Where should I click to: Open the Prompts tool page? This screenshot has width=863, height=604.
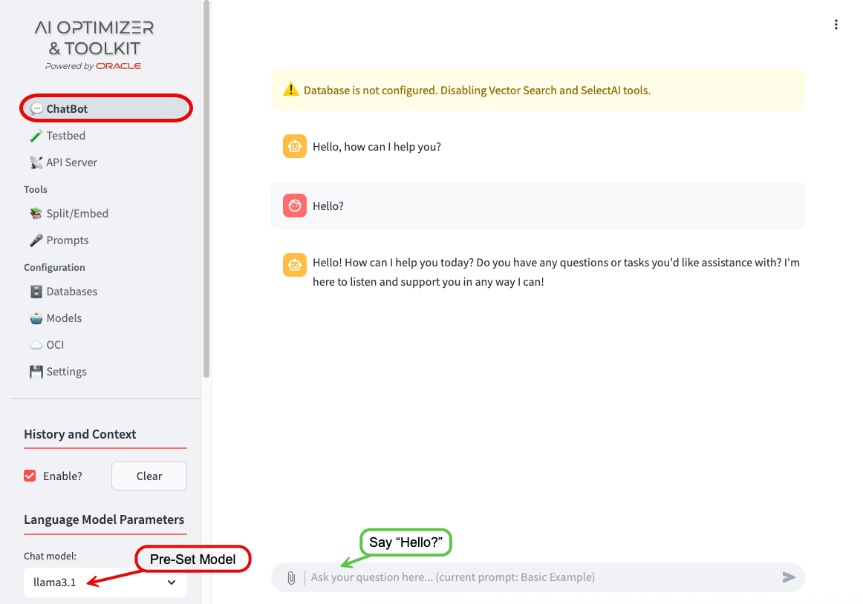pos(106,240)
